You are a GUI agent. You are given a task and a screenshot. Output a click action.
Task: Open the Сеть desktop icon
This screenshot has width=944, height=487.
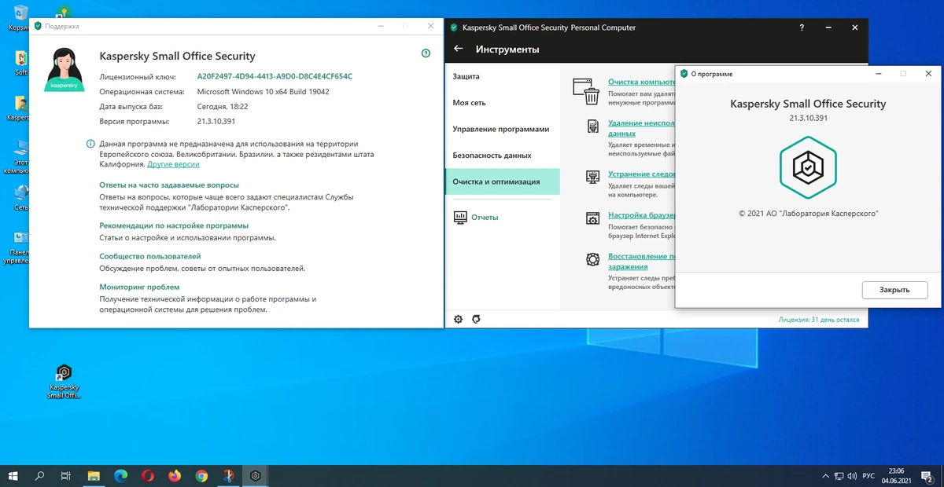tap(21, 197)
